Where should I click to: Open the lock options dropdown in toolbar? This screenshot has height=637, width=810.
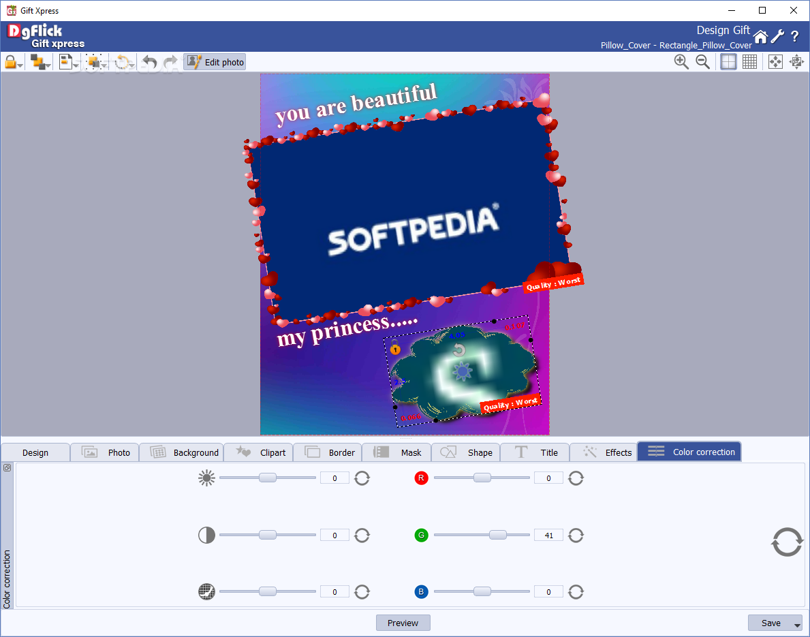click(14, 62)
